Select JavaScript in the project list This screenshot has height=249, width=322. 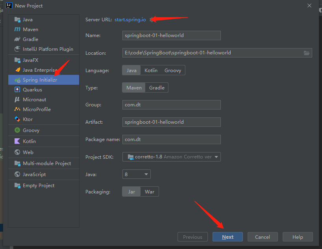(44, 175)
